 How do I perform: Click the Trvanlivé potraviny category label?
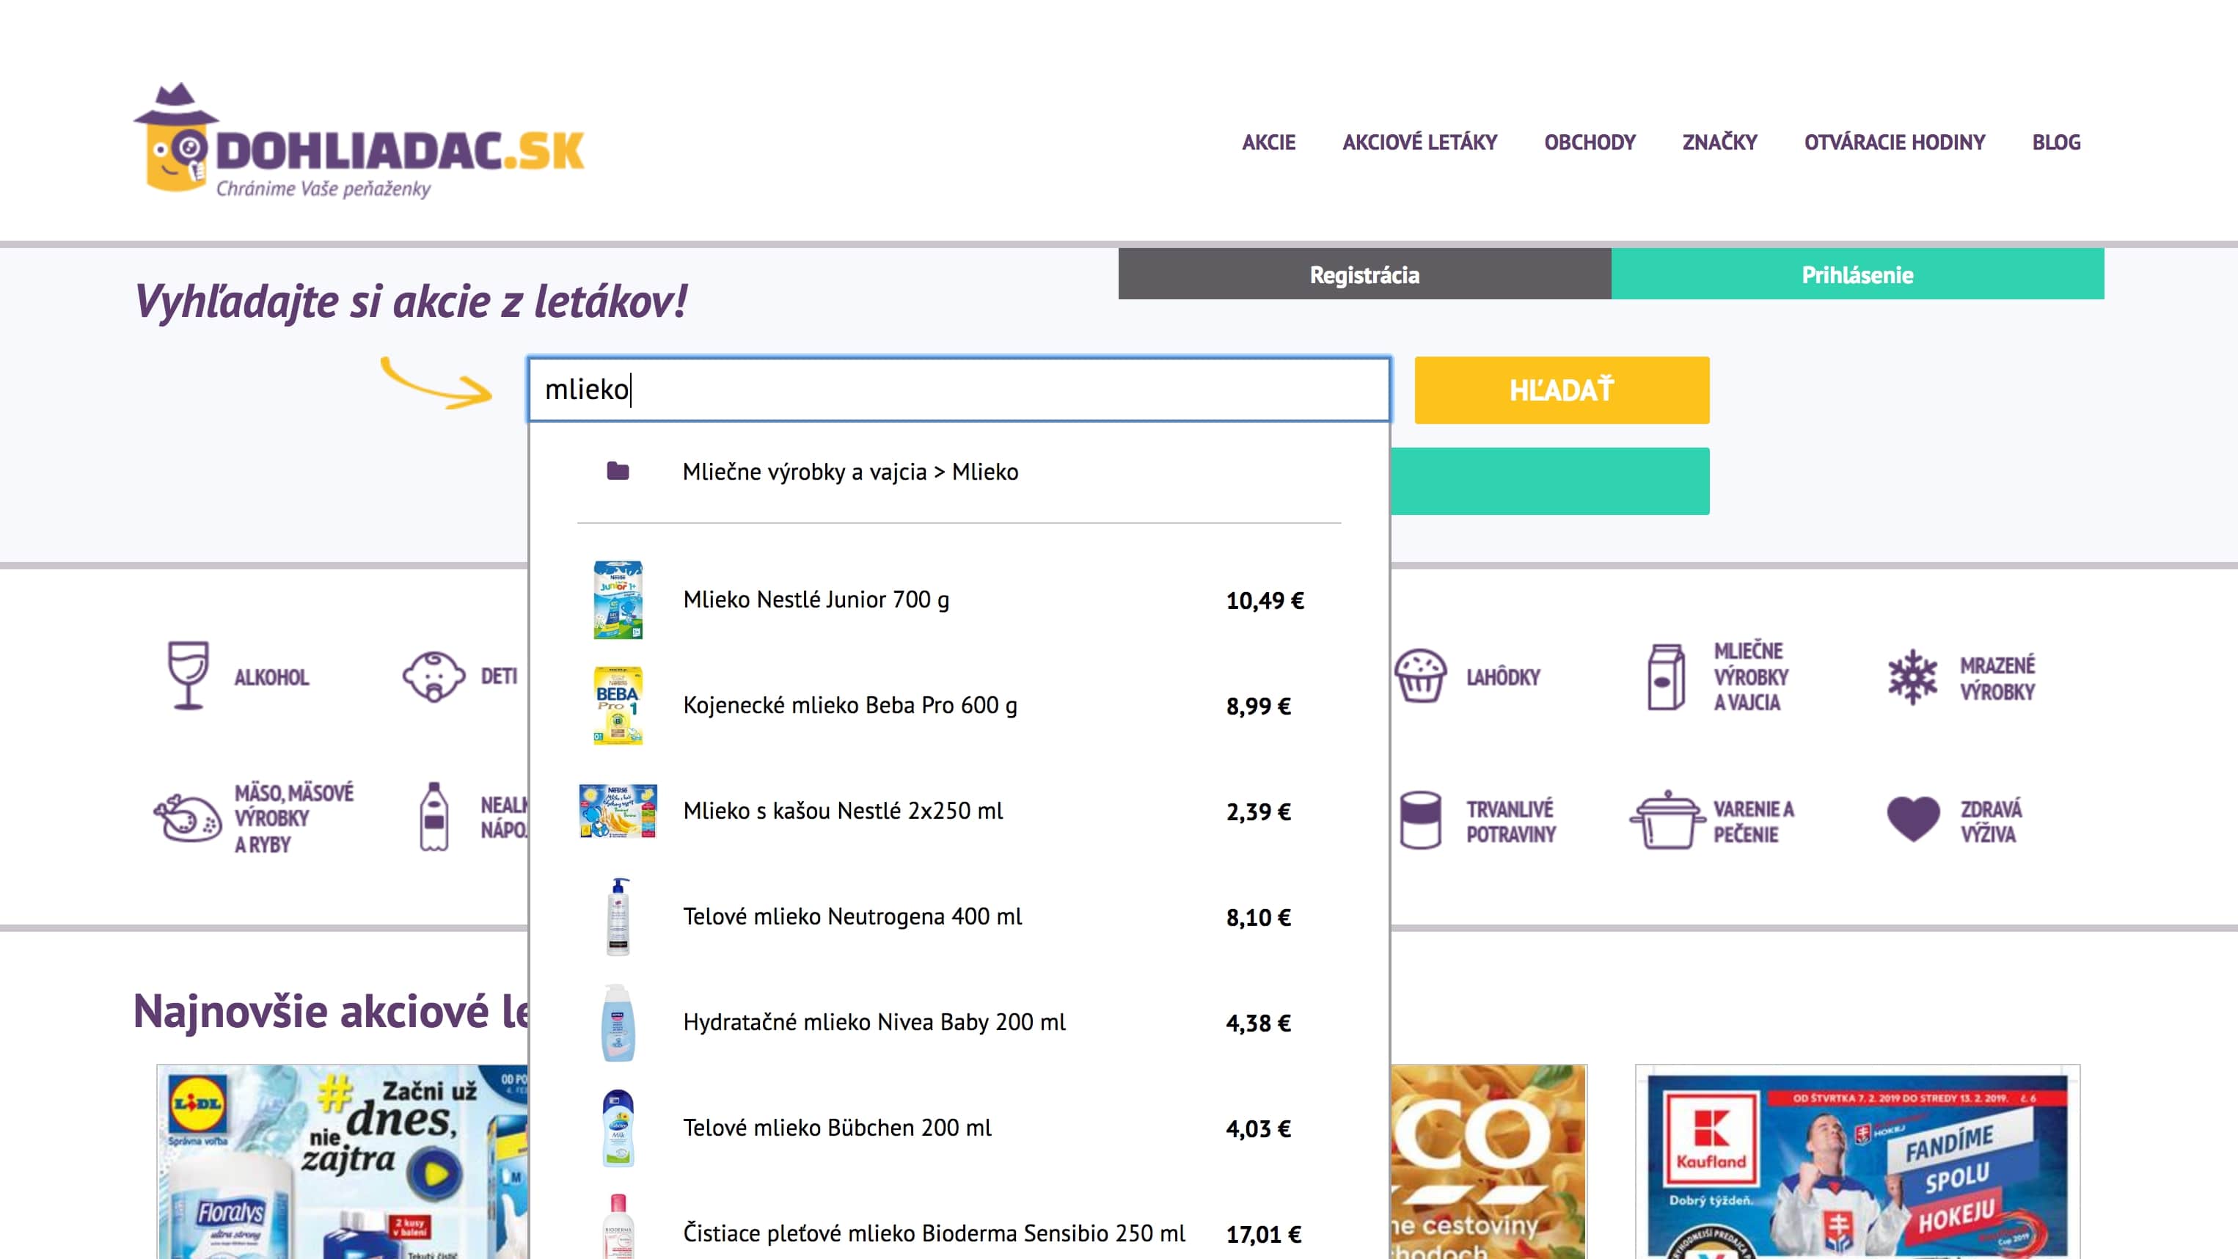1511,821
